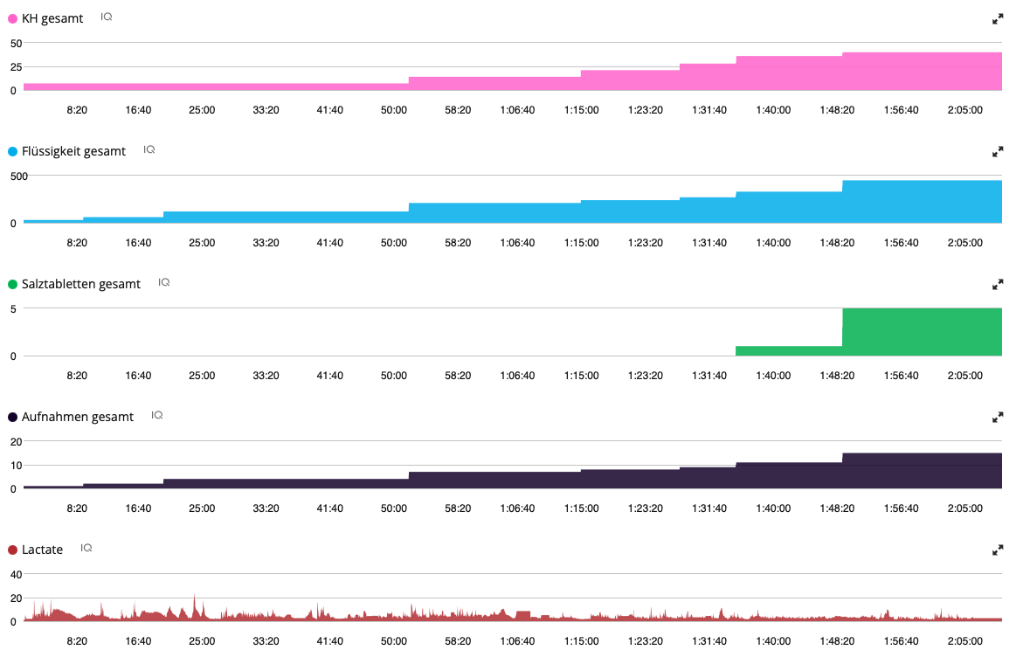The height and width of the screenshot is (650, 1016).
Task: Click 8:20 on the KH gesamt time axis
Action: coord(77,110)
